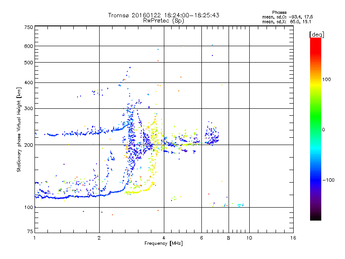Click the y-axis tick label '300'

coord(28,109)
